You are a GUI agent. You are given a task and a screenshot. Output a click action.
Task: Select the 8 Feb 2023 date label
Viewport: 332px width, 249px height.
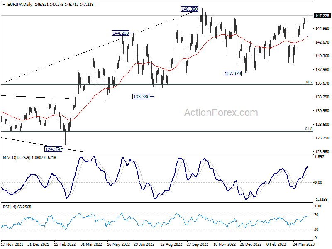[x=276, y=244]
